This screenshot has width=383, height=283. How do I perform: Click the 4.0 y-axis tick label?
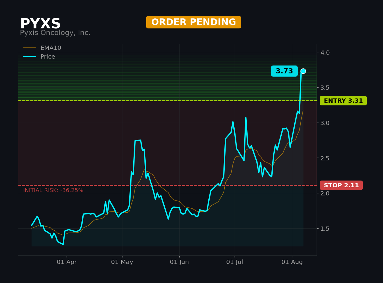[x=325, y=53]
